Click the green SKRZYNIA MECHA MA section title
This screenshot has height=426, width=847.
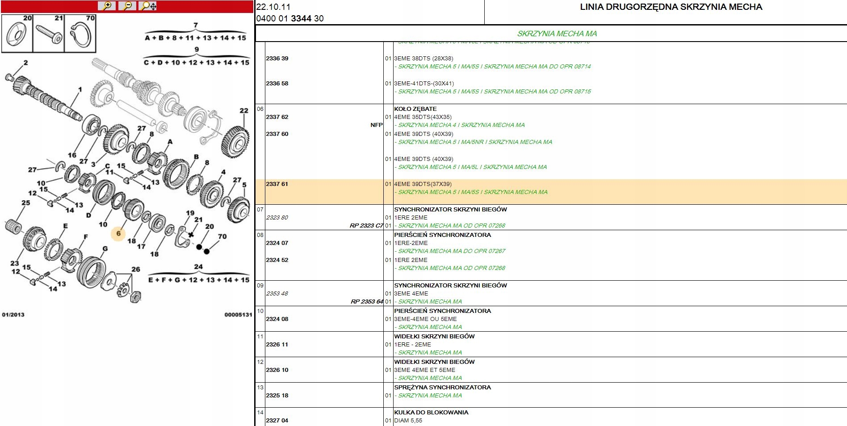(557, 34)
